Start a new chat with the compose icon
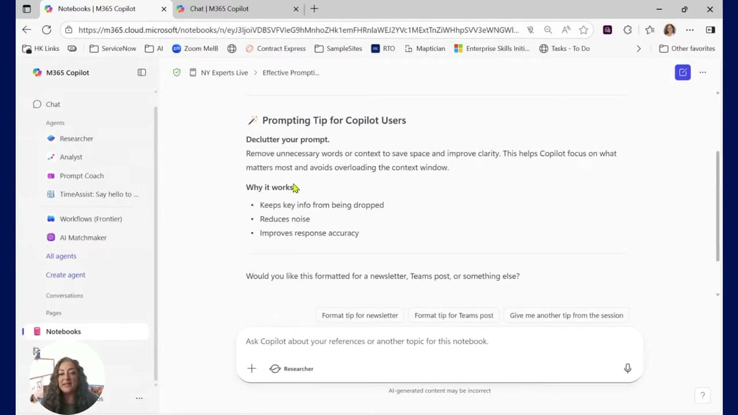The height and width of the screenshot is (415, 738). point(683,72)
